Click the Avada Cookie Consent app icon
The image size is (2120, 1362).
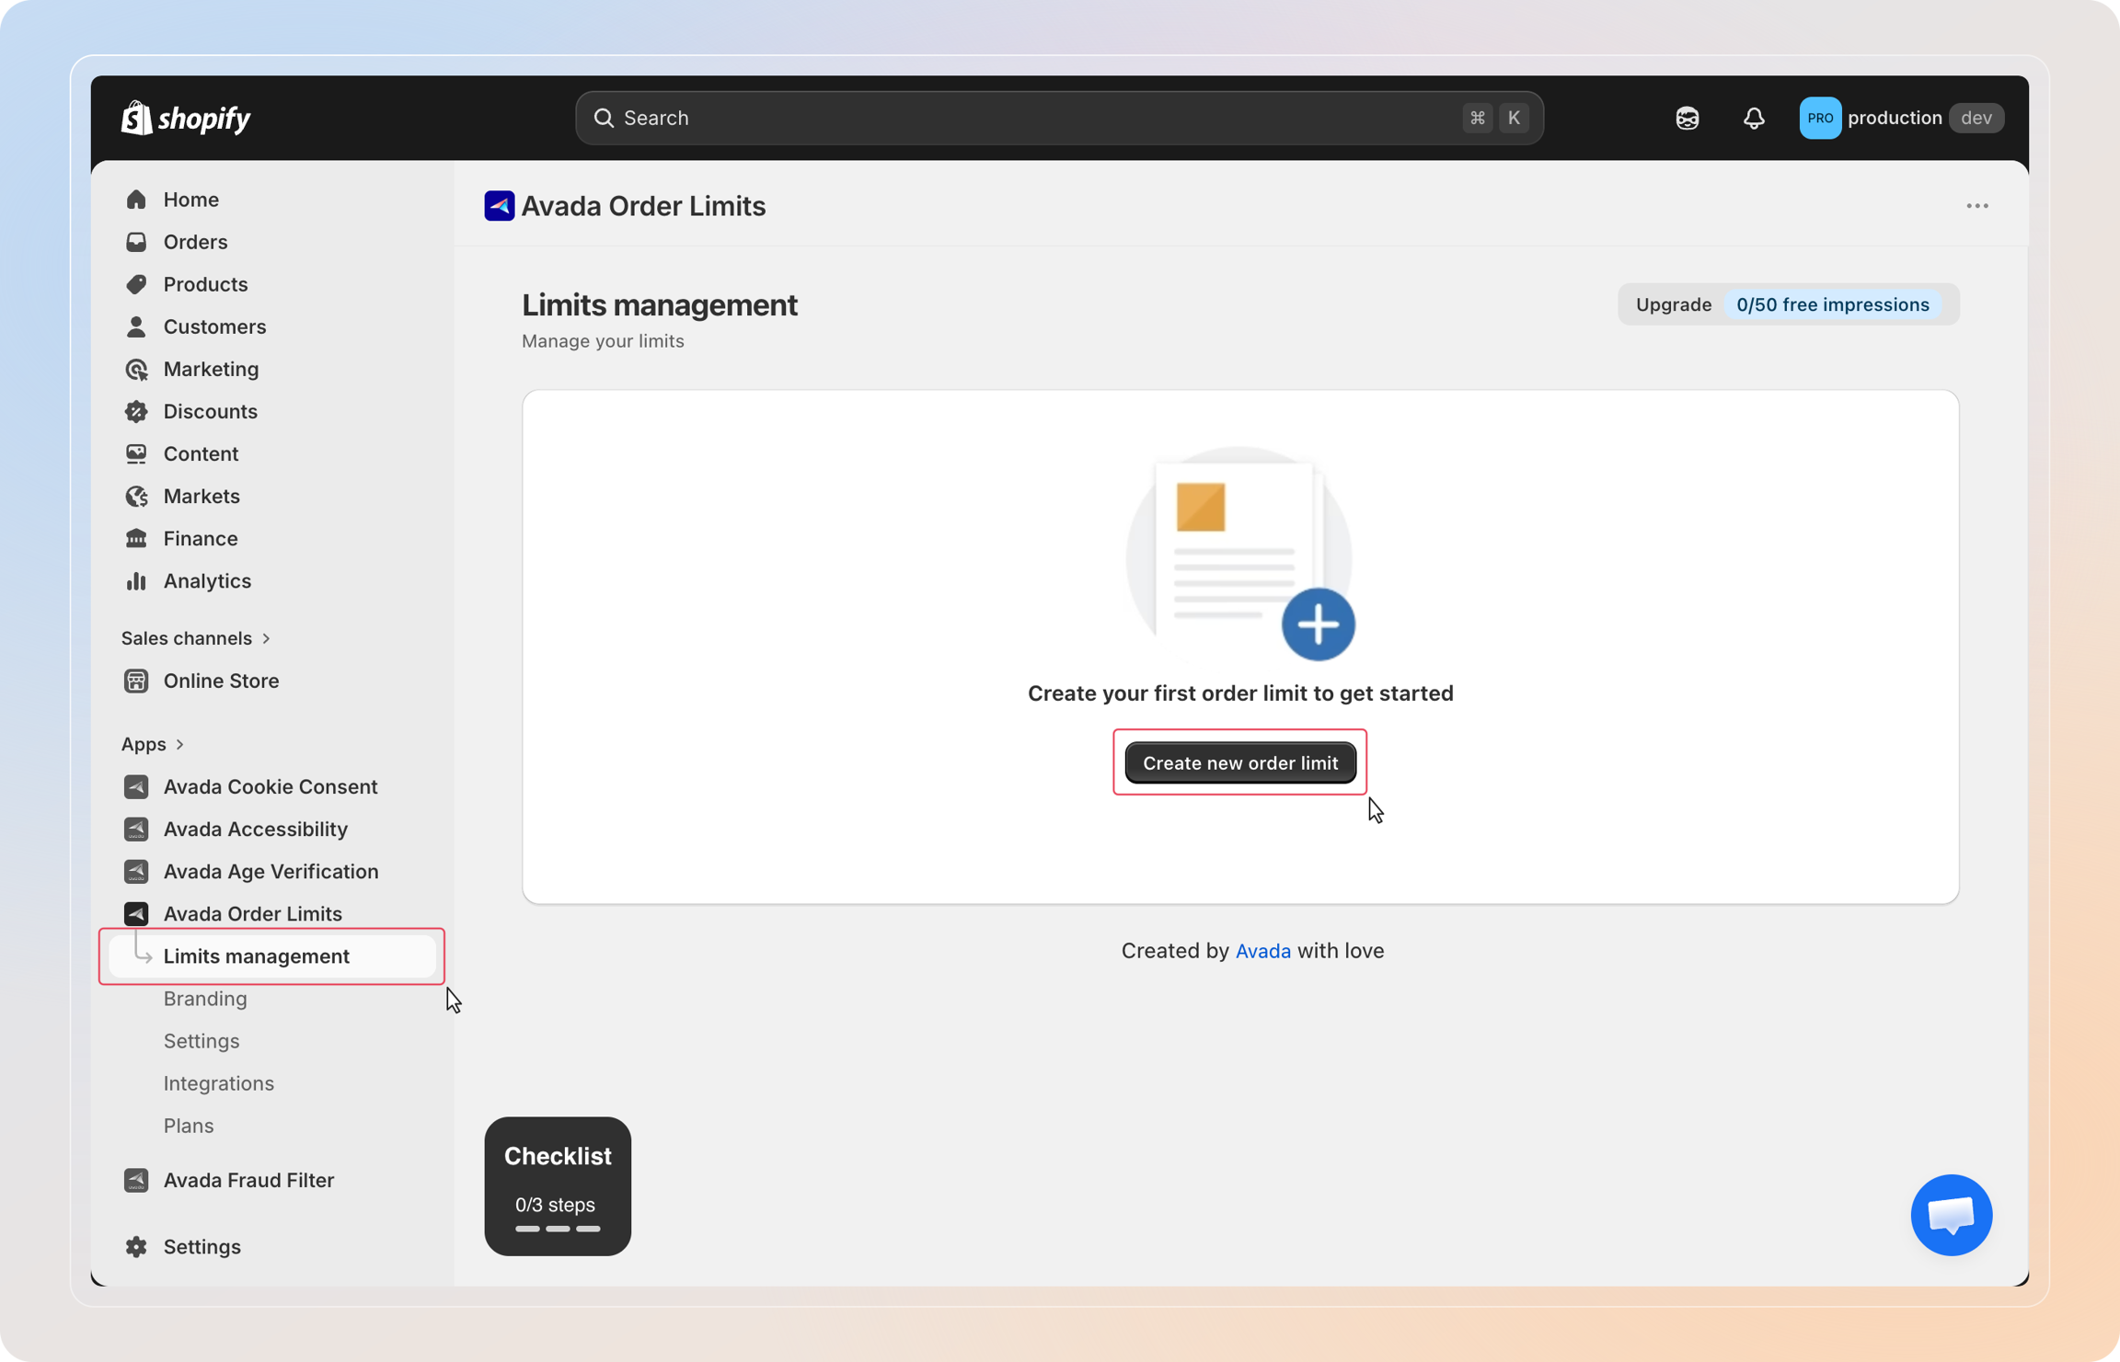(136, 786)
